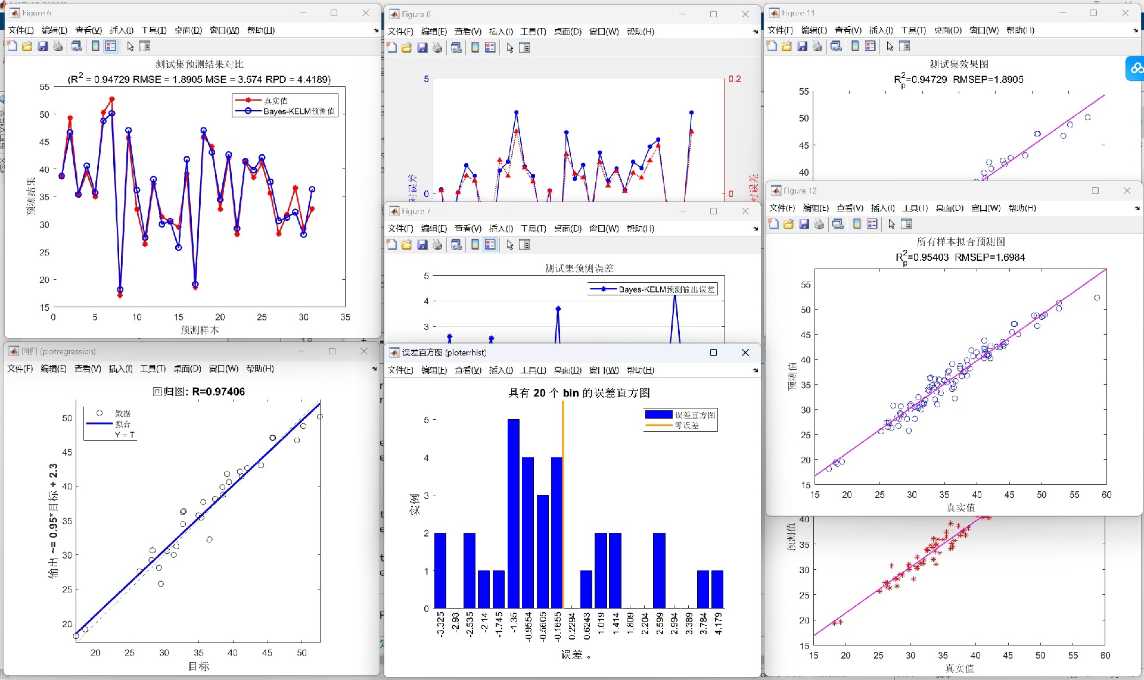1144x680 pixels.
Task: Toggle Edit Plot arrow in Figure 8 toolbar
Action: click(510, 48)
